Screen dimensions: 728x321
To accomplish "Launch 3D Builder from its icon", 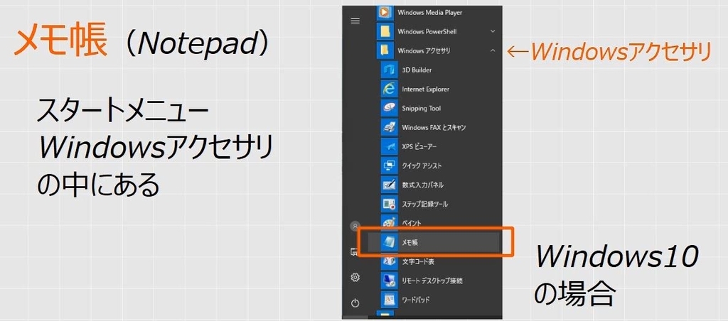I will pos(388,70).
